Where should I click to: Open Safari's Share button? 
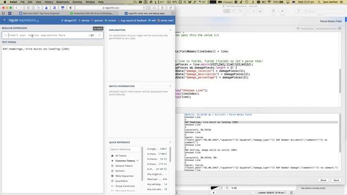coord(162,8)
